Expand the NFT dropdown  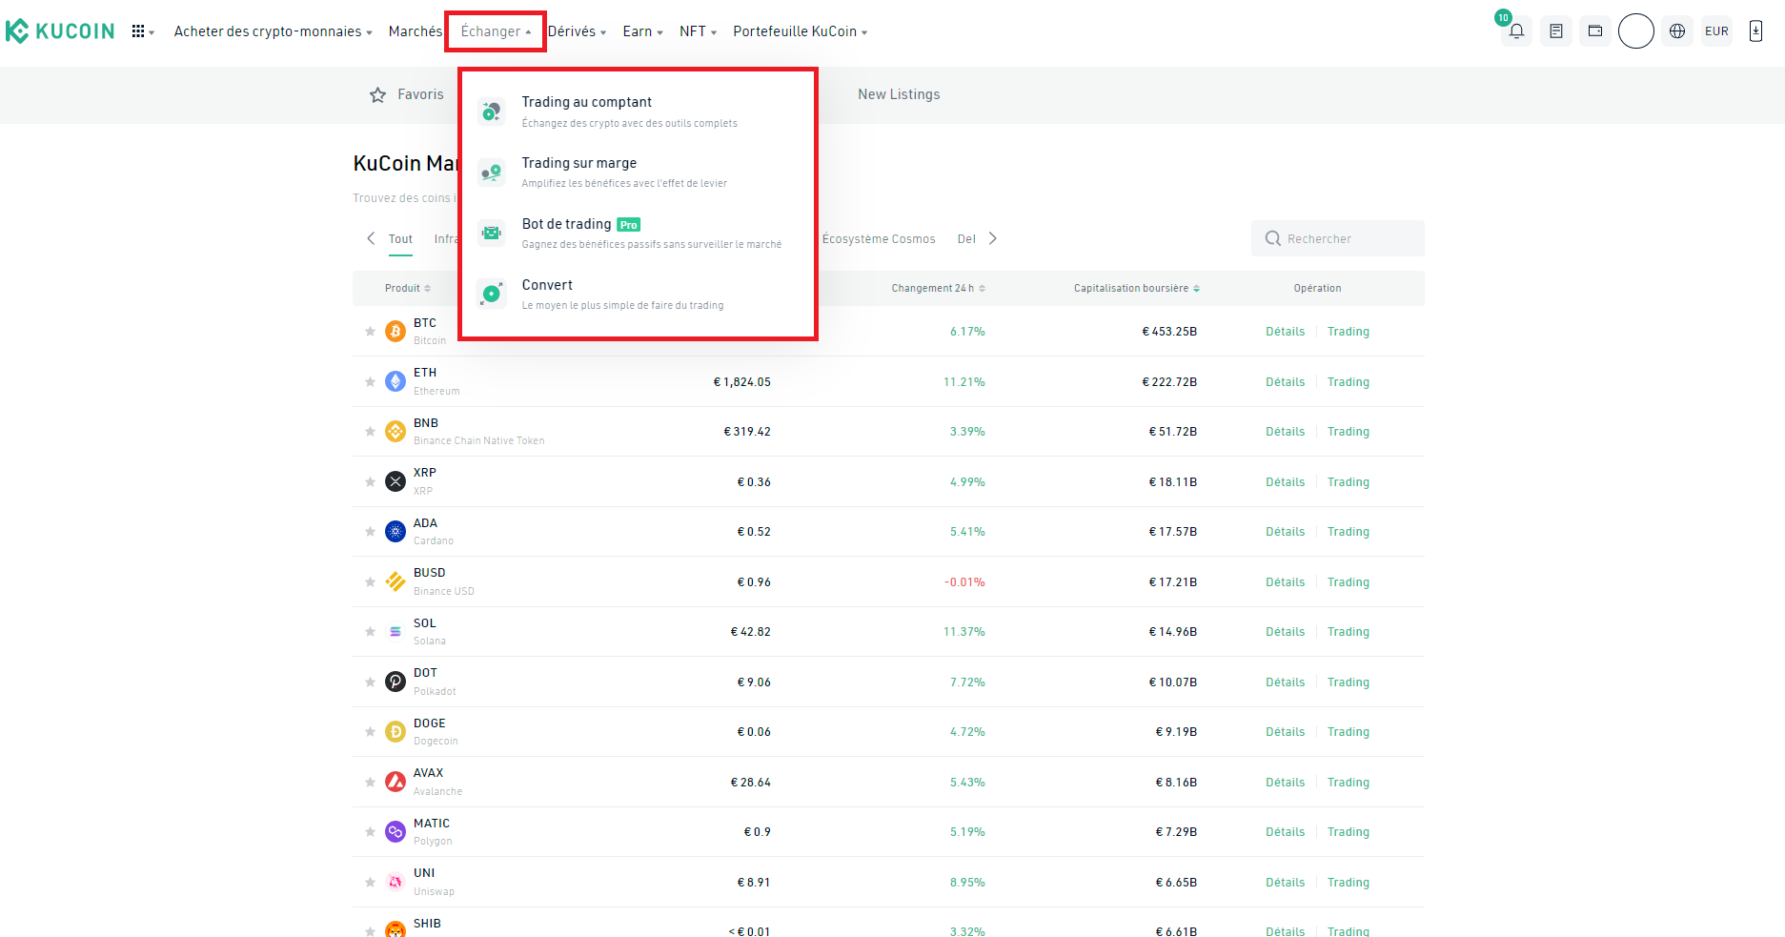[698, 31]
